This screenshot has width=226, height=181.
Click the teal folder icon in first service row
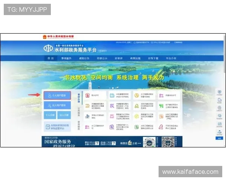click(x=112, y=95)
